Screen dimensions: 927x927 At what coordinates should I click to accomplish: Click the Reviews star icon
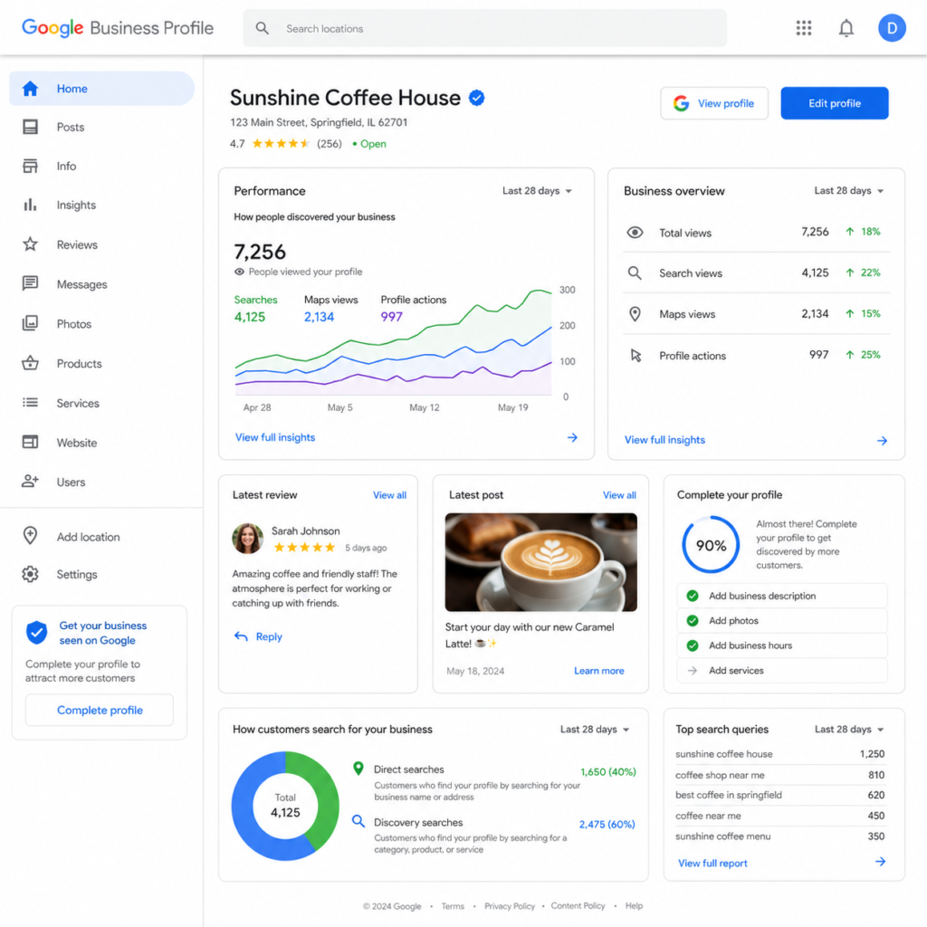pyautogui.click(x=30, y=244)
